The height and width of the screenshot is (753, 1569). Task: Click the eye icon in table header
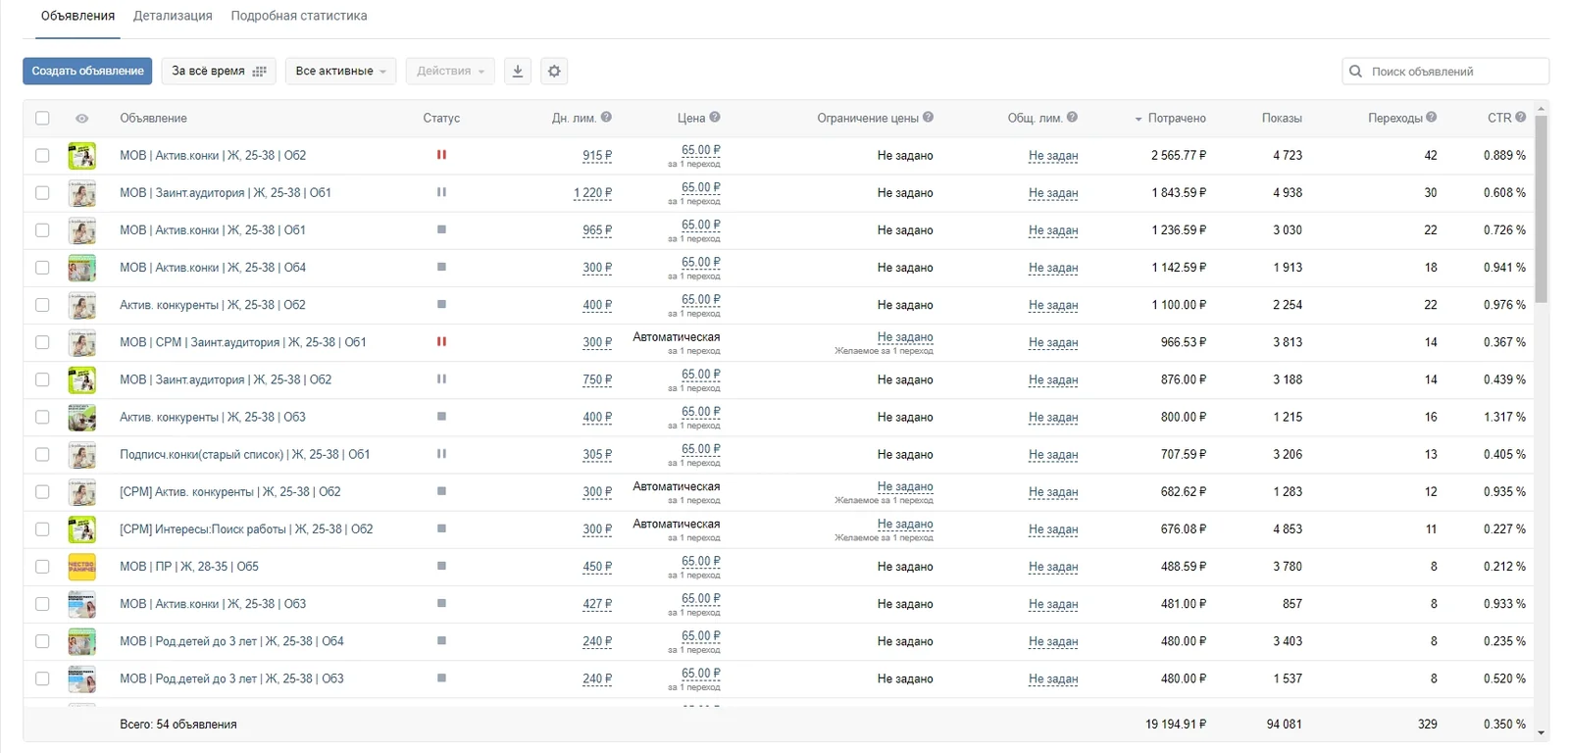pyautogui.click(x=82, y=119)
